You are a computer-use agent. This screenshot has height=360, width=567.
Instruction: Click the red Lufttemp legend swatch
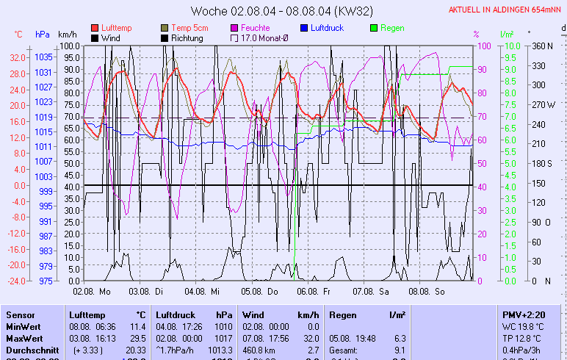point(94,28)
